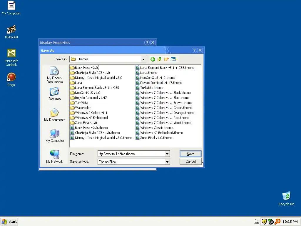Image resolution: width=301 pixels, height=226 pixels.
Task: Select the Recycle Bin icon
Action: tap(286, 199)
